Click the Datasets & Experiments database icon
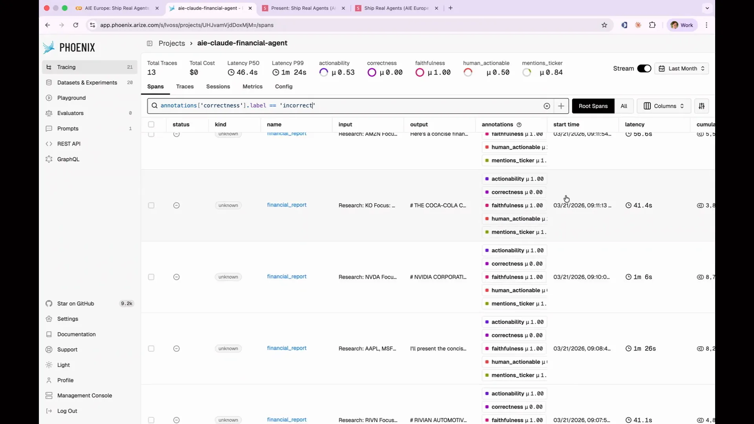This screenshot has height=424, width=754. point(49,82)
